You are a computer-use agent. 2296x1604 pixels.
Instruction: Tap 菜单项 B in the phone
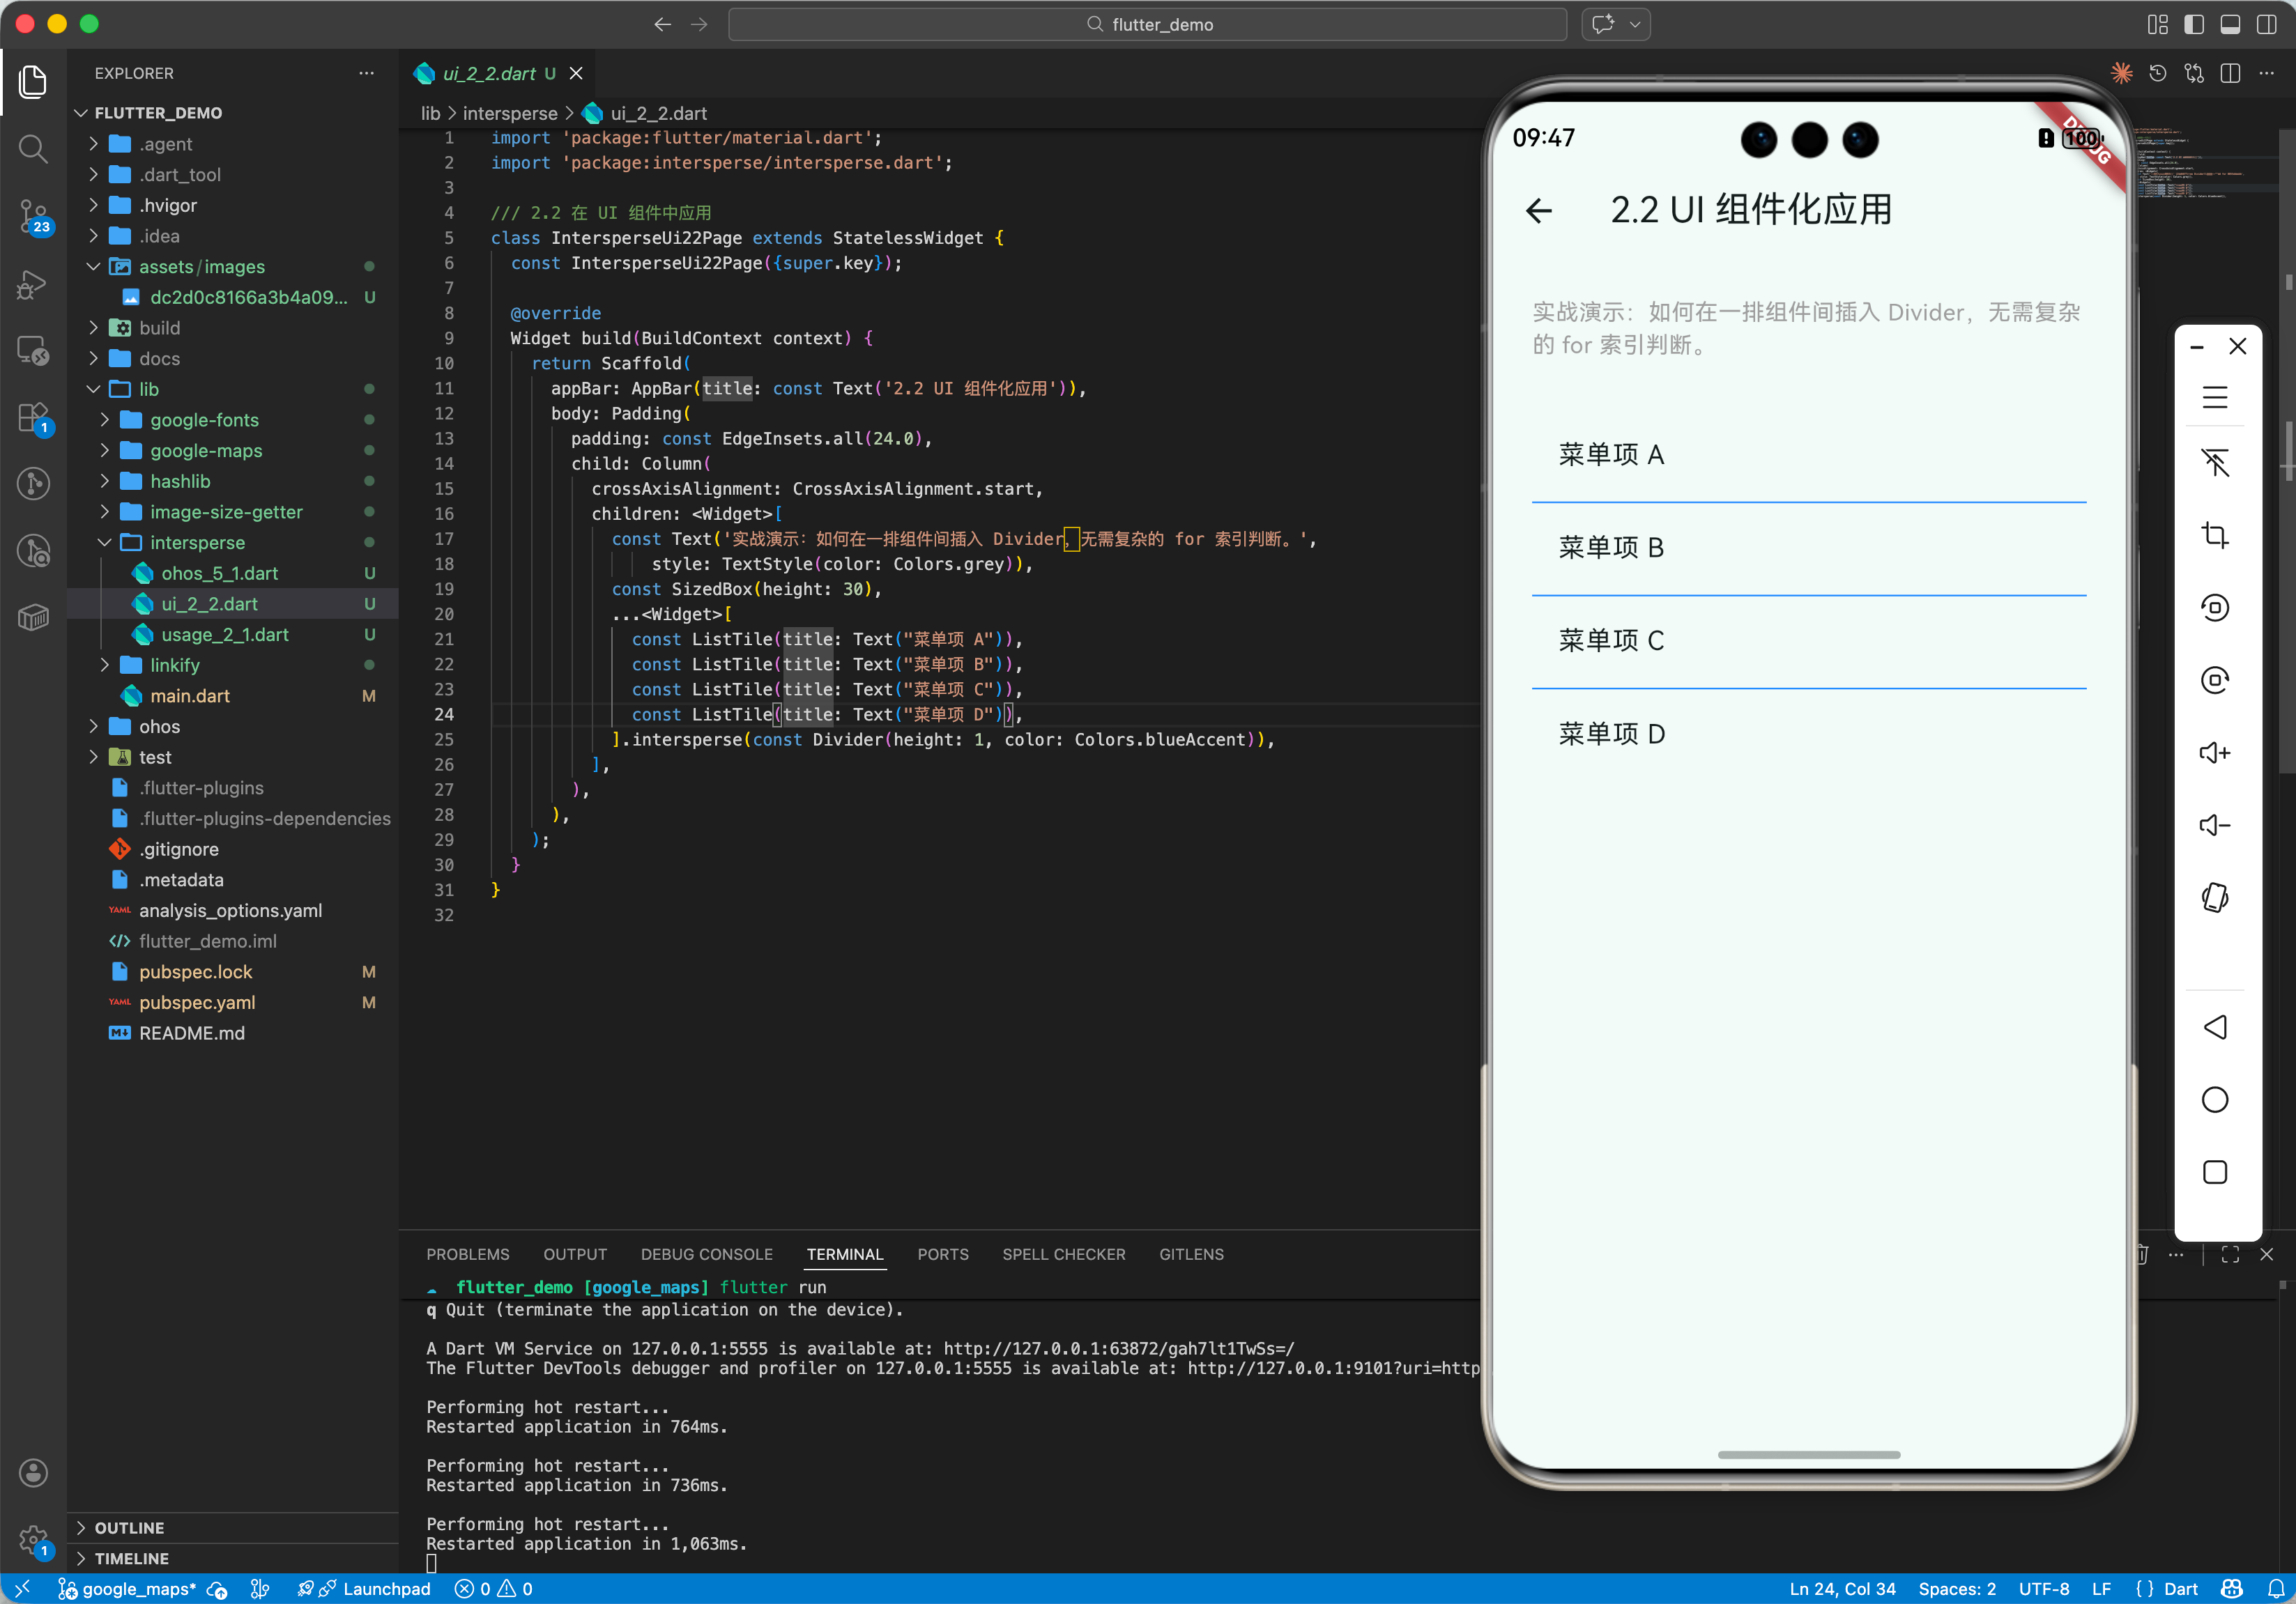coord(1610,548)
